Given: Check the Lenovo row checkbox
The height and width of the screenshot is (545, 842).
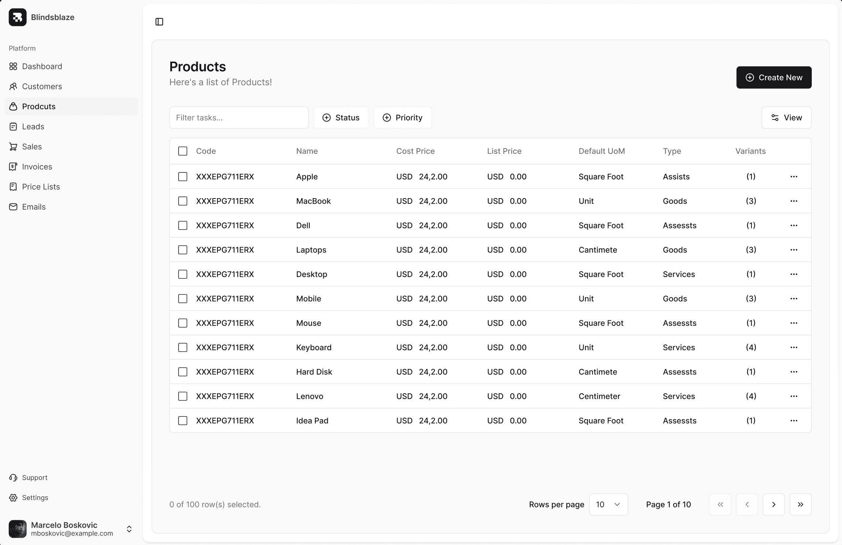Looking at the screenshot, I should coord(183,396).
